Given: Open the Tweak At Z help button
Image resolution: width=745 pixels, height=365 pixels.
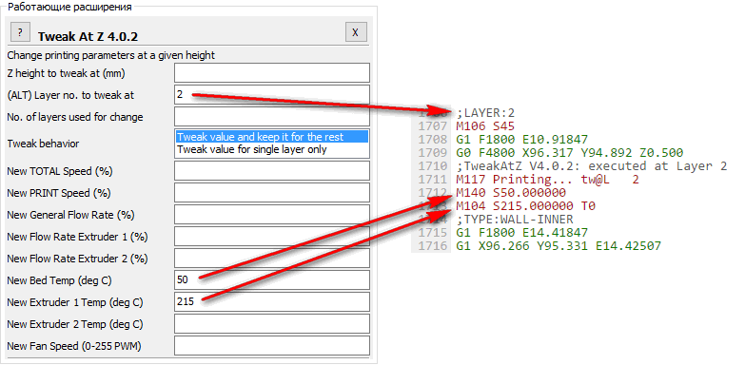Looking at the screenshot, I should (20, 31).
